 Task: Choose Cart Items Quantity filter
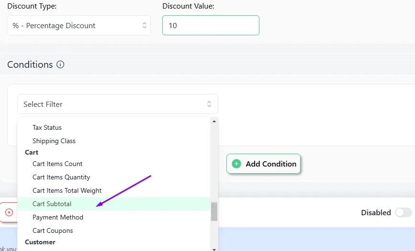pyautogui.click(x=61, y=177)
